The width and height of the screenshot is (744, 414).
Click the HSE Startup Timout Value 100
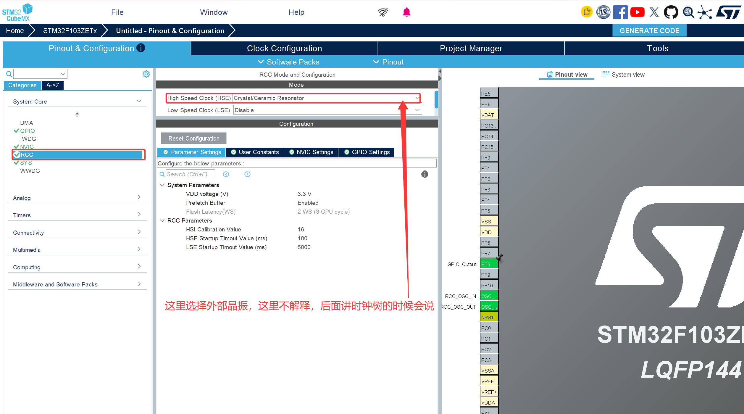[x=302, y=238]
